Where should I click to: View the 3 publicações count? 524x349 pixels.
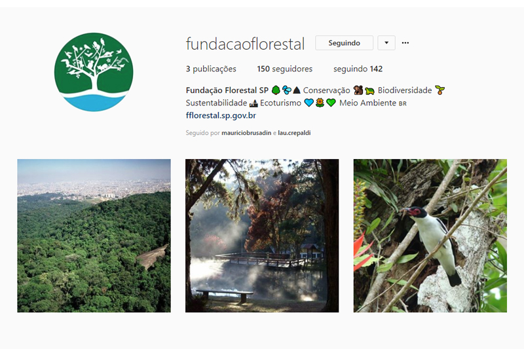pos(211,69)
